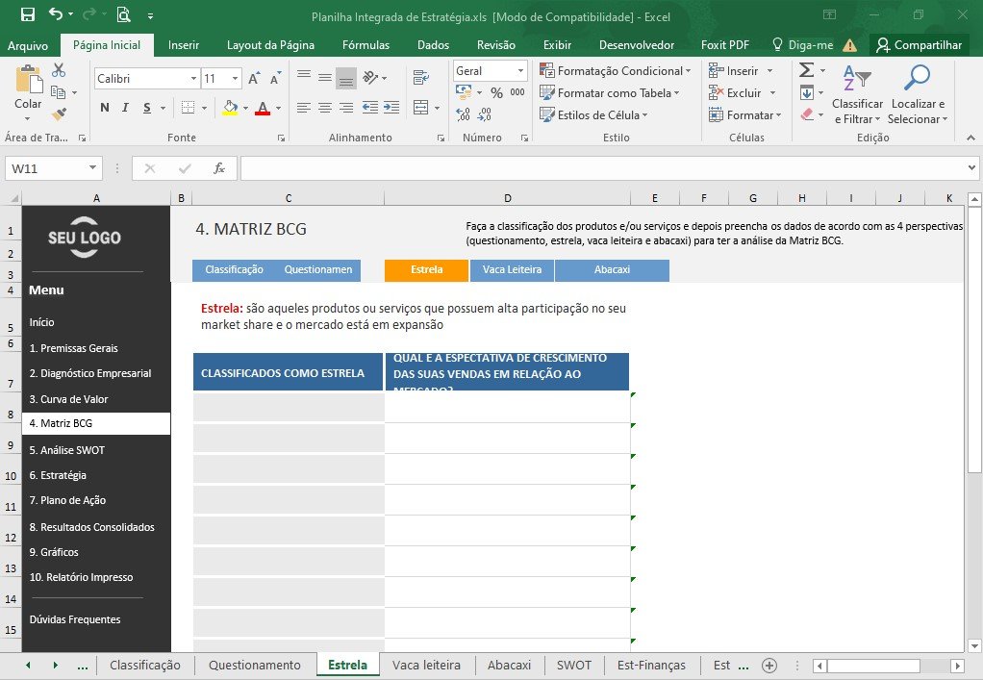Open the Geral number format dropdown
This screenshot has height=680, width=983.
click(521, 71)
